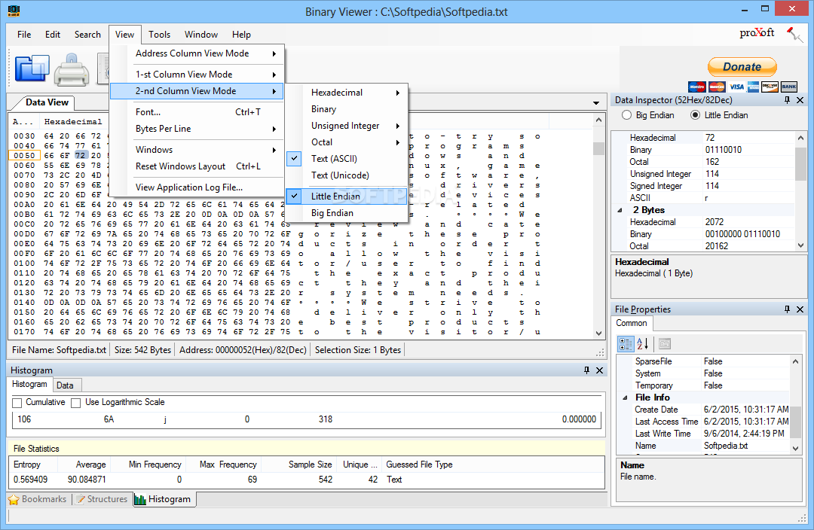This screenshot has height=530, width=814.
Task: Enable Use Logarithmic Scale checkbox
Action: 76,403
